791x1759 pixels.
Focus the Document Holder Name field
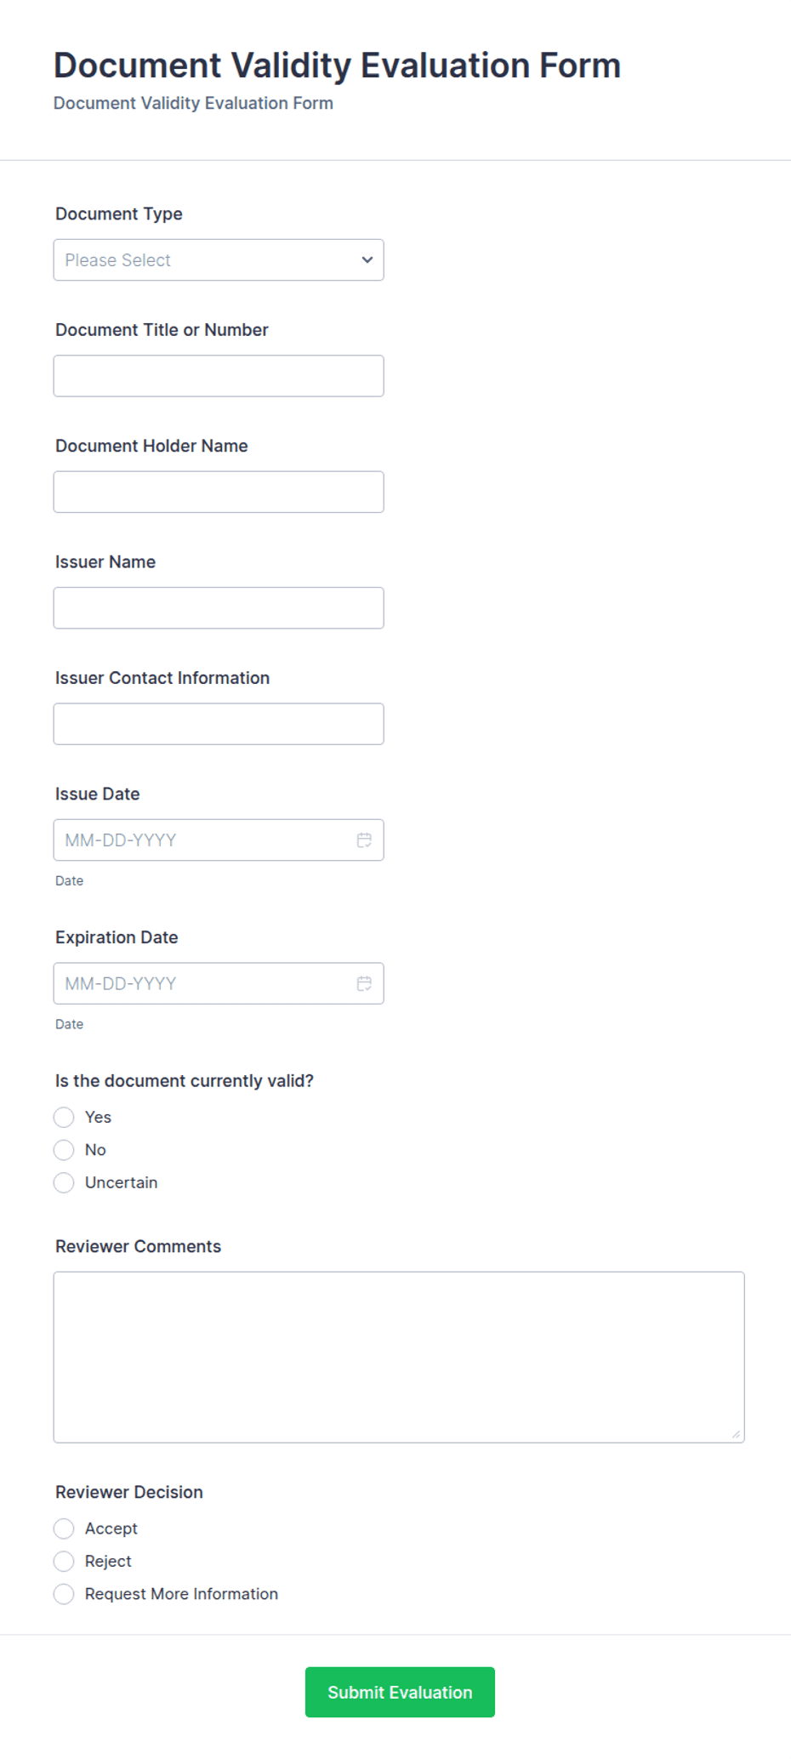pos(219,492)
